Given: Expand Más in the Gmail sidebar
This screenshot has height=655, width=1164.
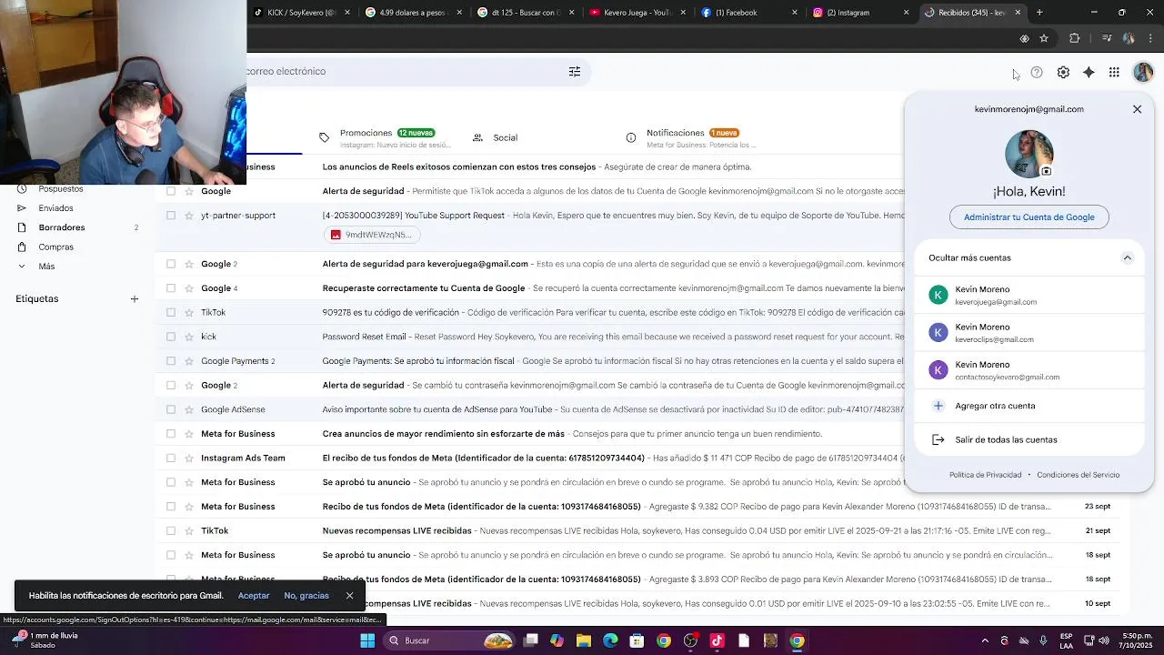Looking at the screenshot, I should point(46,267).
